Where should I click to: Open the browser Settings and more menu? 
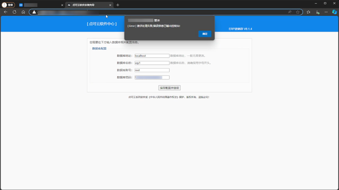[x=326, y=12]
